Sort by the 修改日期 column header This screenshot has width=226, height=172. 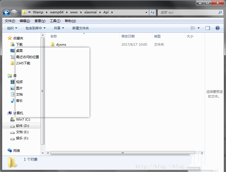pyautogui.click(x=128, y=36)
